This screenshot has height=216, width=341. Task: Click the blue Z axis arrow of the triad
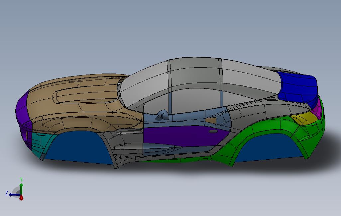coord(14,194)
